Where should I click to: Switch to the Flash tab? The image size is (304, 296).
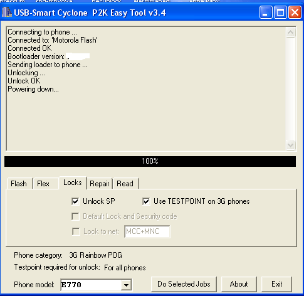click(x=19, y=184)
